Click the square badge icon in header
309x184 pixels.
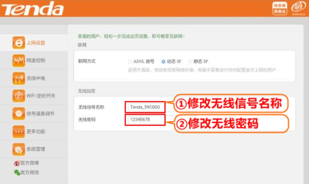280,8
